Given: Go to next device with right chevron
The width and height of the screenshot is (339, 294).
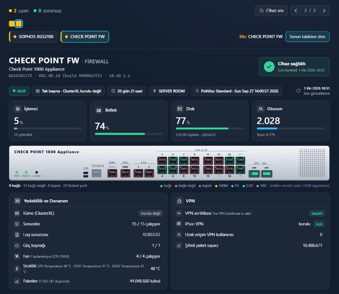Looking at the screenshot, I should point(324,11).
